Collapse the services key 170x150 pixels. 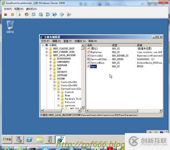coord(58,105)
